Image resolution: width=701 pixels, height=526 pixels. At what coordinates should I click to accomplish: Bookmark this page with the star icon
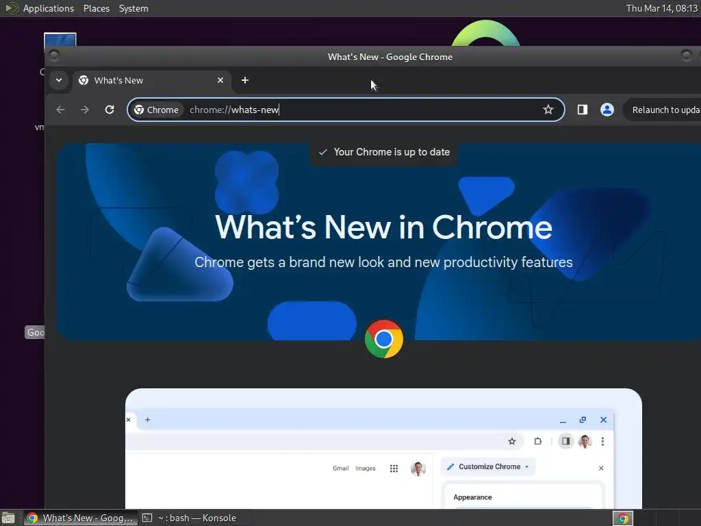548,110
